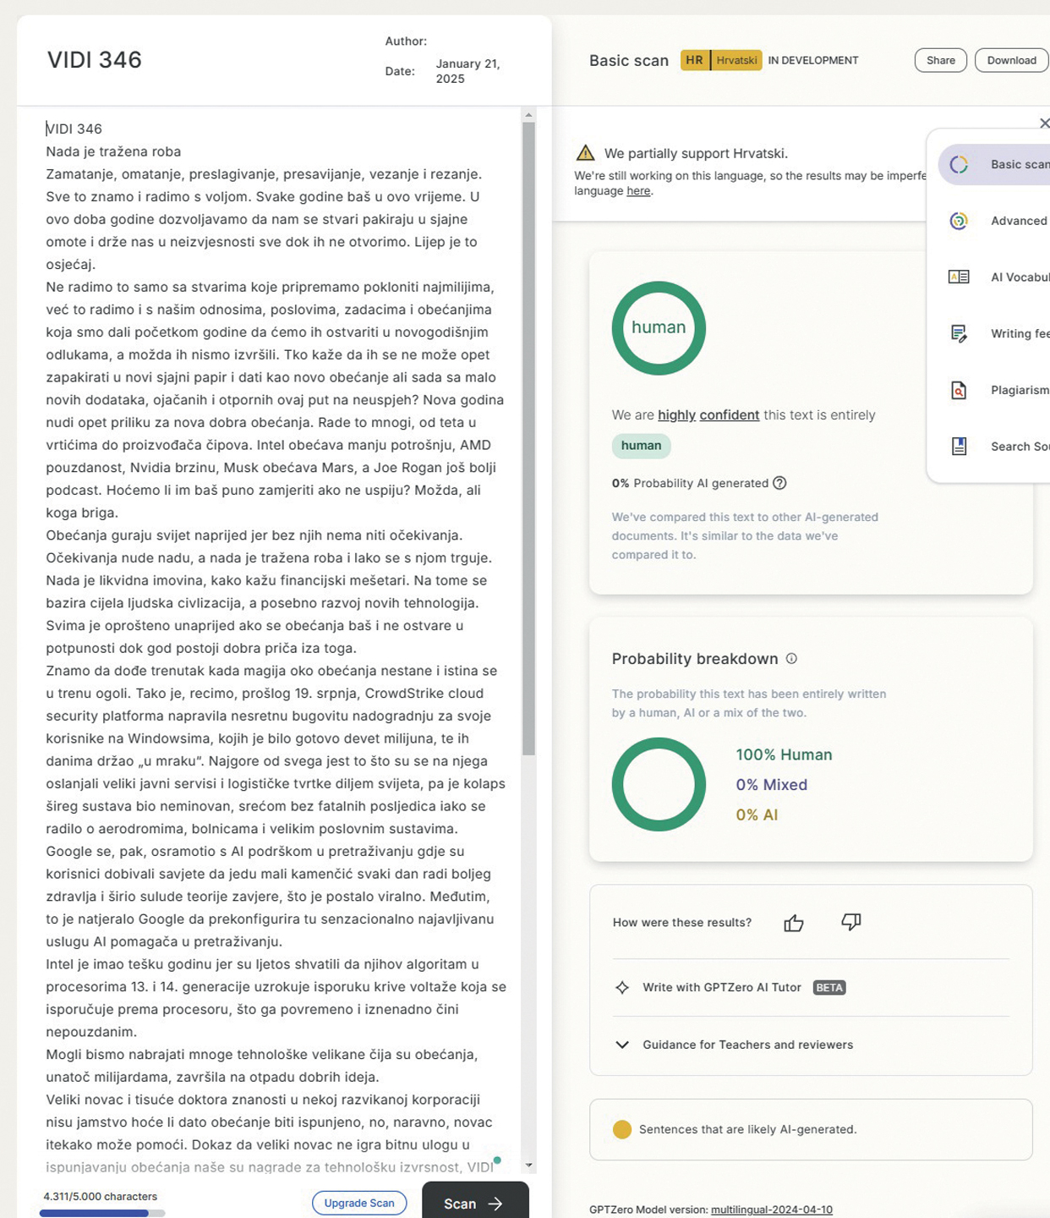Click the Probability AI generated help icon

pyautogui.click(x=779, y=483)
